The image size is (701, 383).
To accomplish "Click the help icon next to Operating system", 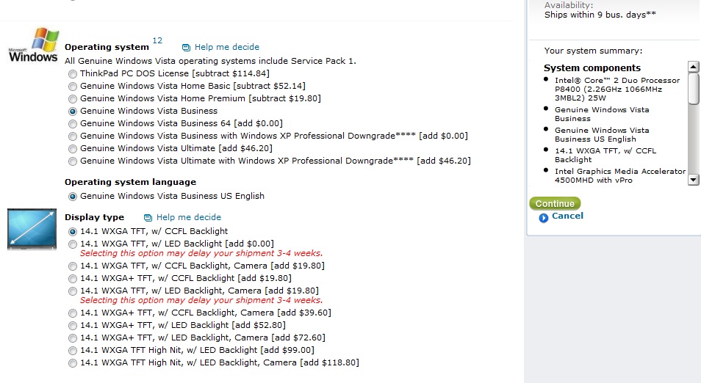I will pyautogui.click(x=186, y=47).
